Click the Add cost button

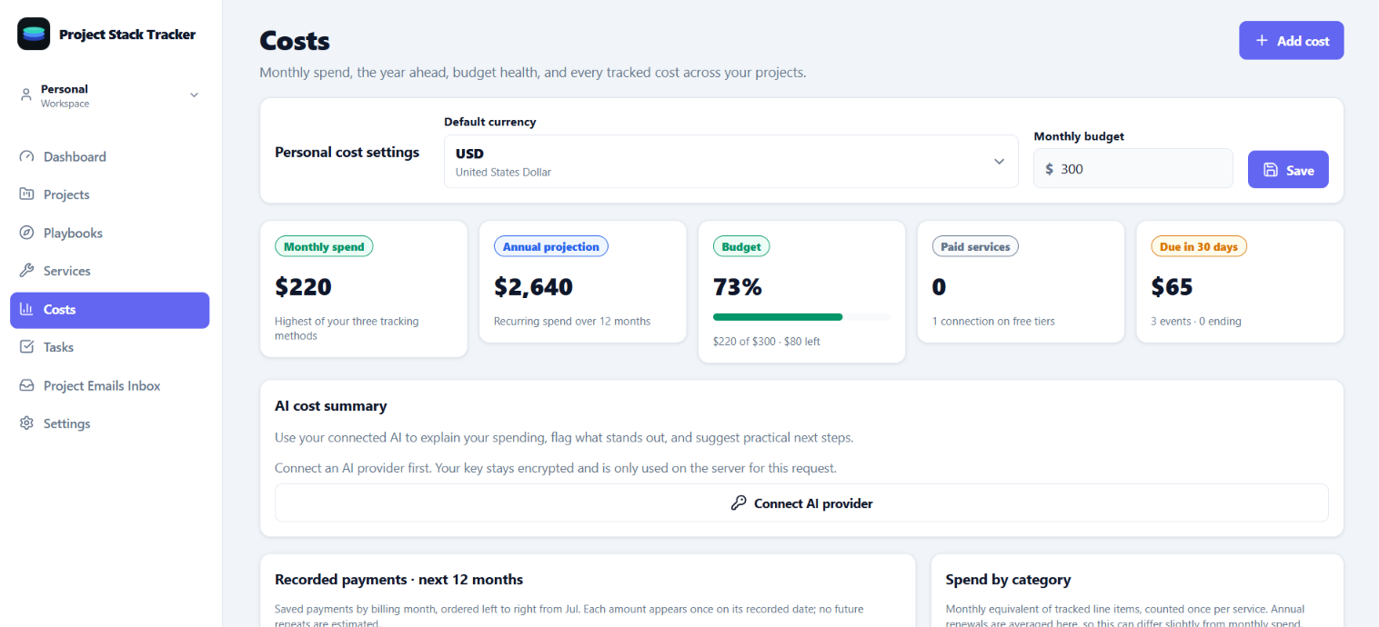[x=1291, y=41]
